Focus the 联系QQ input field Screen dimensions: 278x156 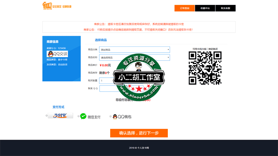click(x=108, y=88)
